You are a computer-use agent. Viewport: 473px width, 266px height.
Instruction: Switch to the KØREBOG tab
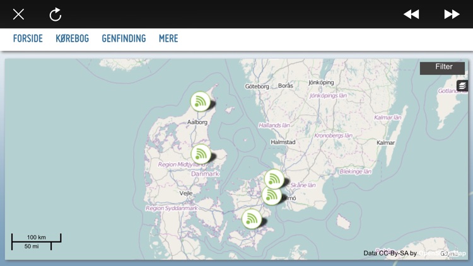(x=72, y=38)
